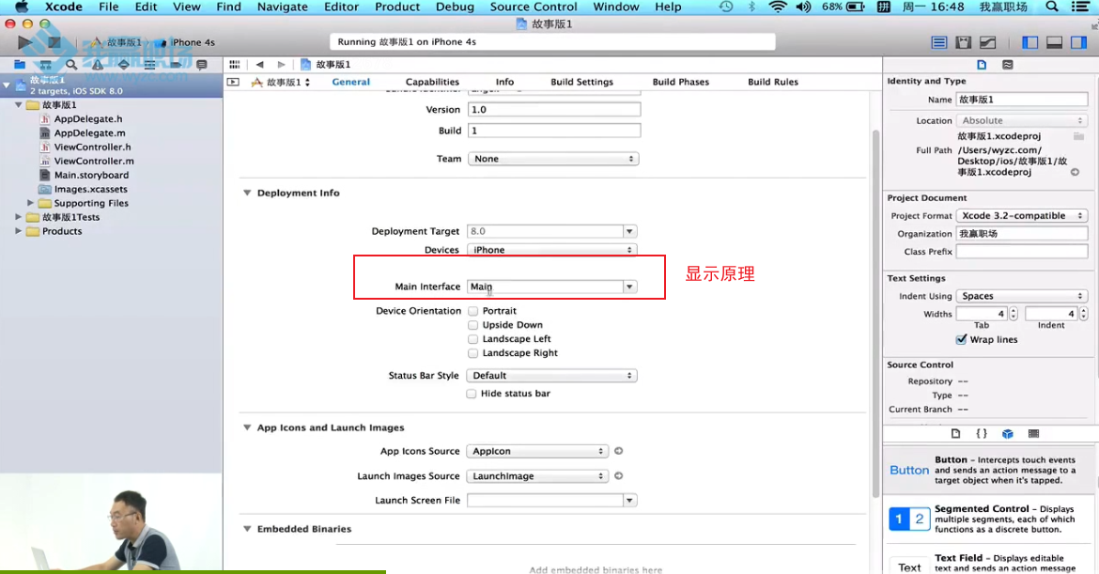Toggle the project and targets list
1099x574 pixels.
coord(233,82)
